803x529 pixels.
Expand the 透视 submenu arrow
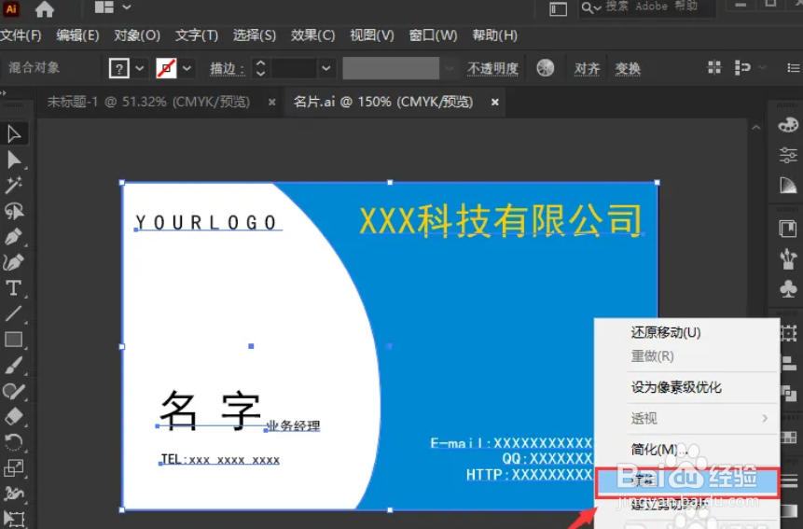[x=765, y=418]
